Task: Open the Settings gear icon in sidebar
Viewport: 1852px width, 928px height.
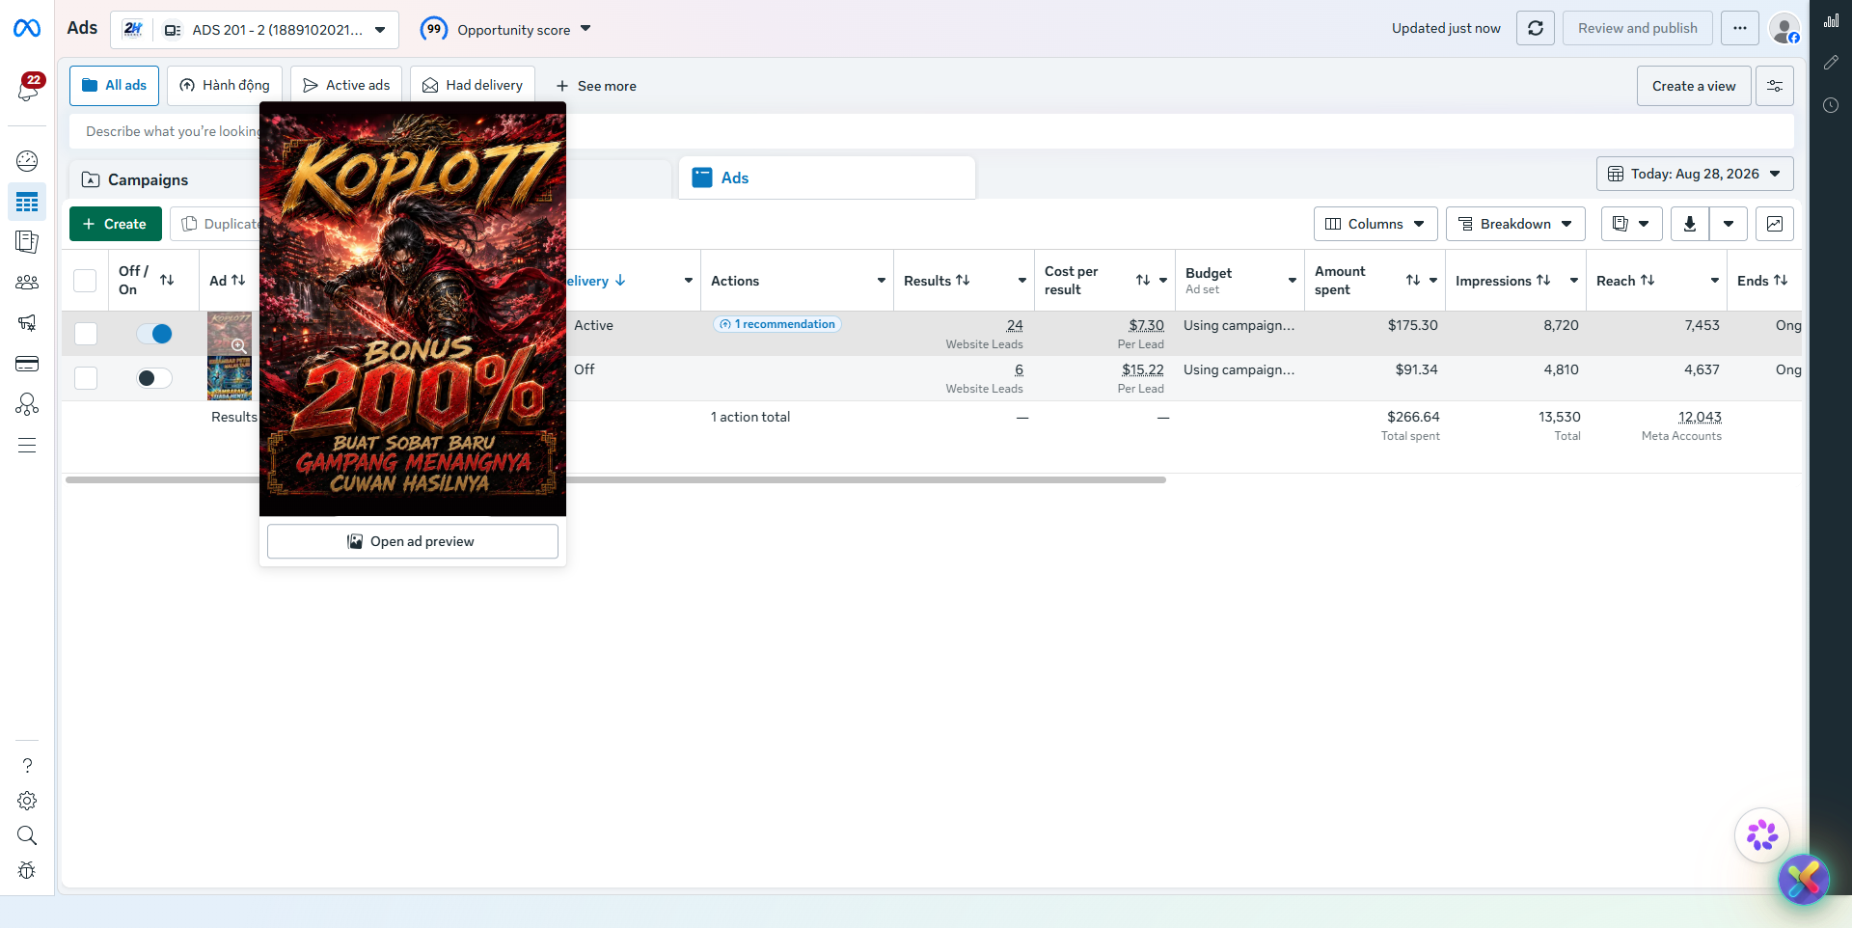Action: coord(27,801)
